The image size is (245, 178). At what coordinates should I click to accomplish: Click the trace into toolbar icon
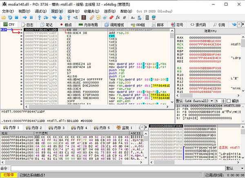point(54,18)
